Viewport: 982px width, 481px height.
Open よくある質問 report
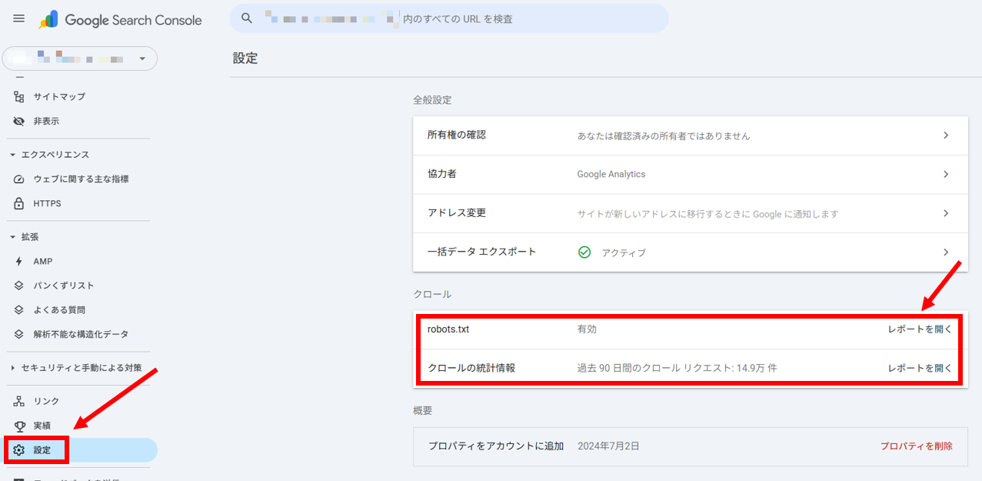coord(59,310)
